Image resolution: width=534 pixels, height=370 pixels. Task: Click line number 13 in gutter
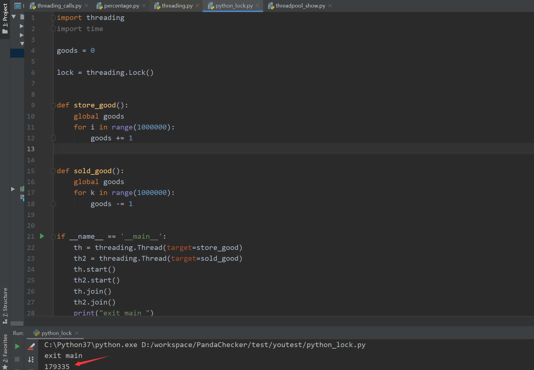(31, 149)
